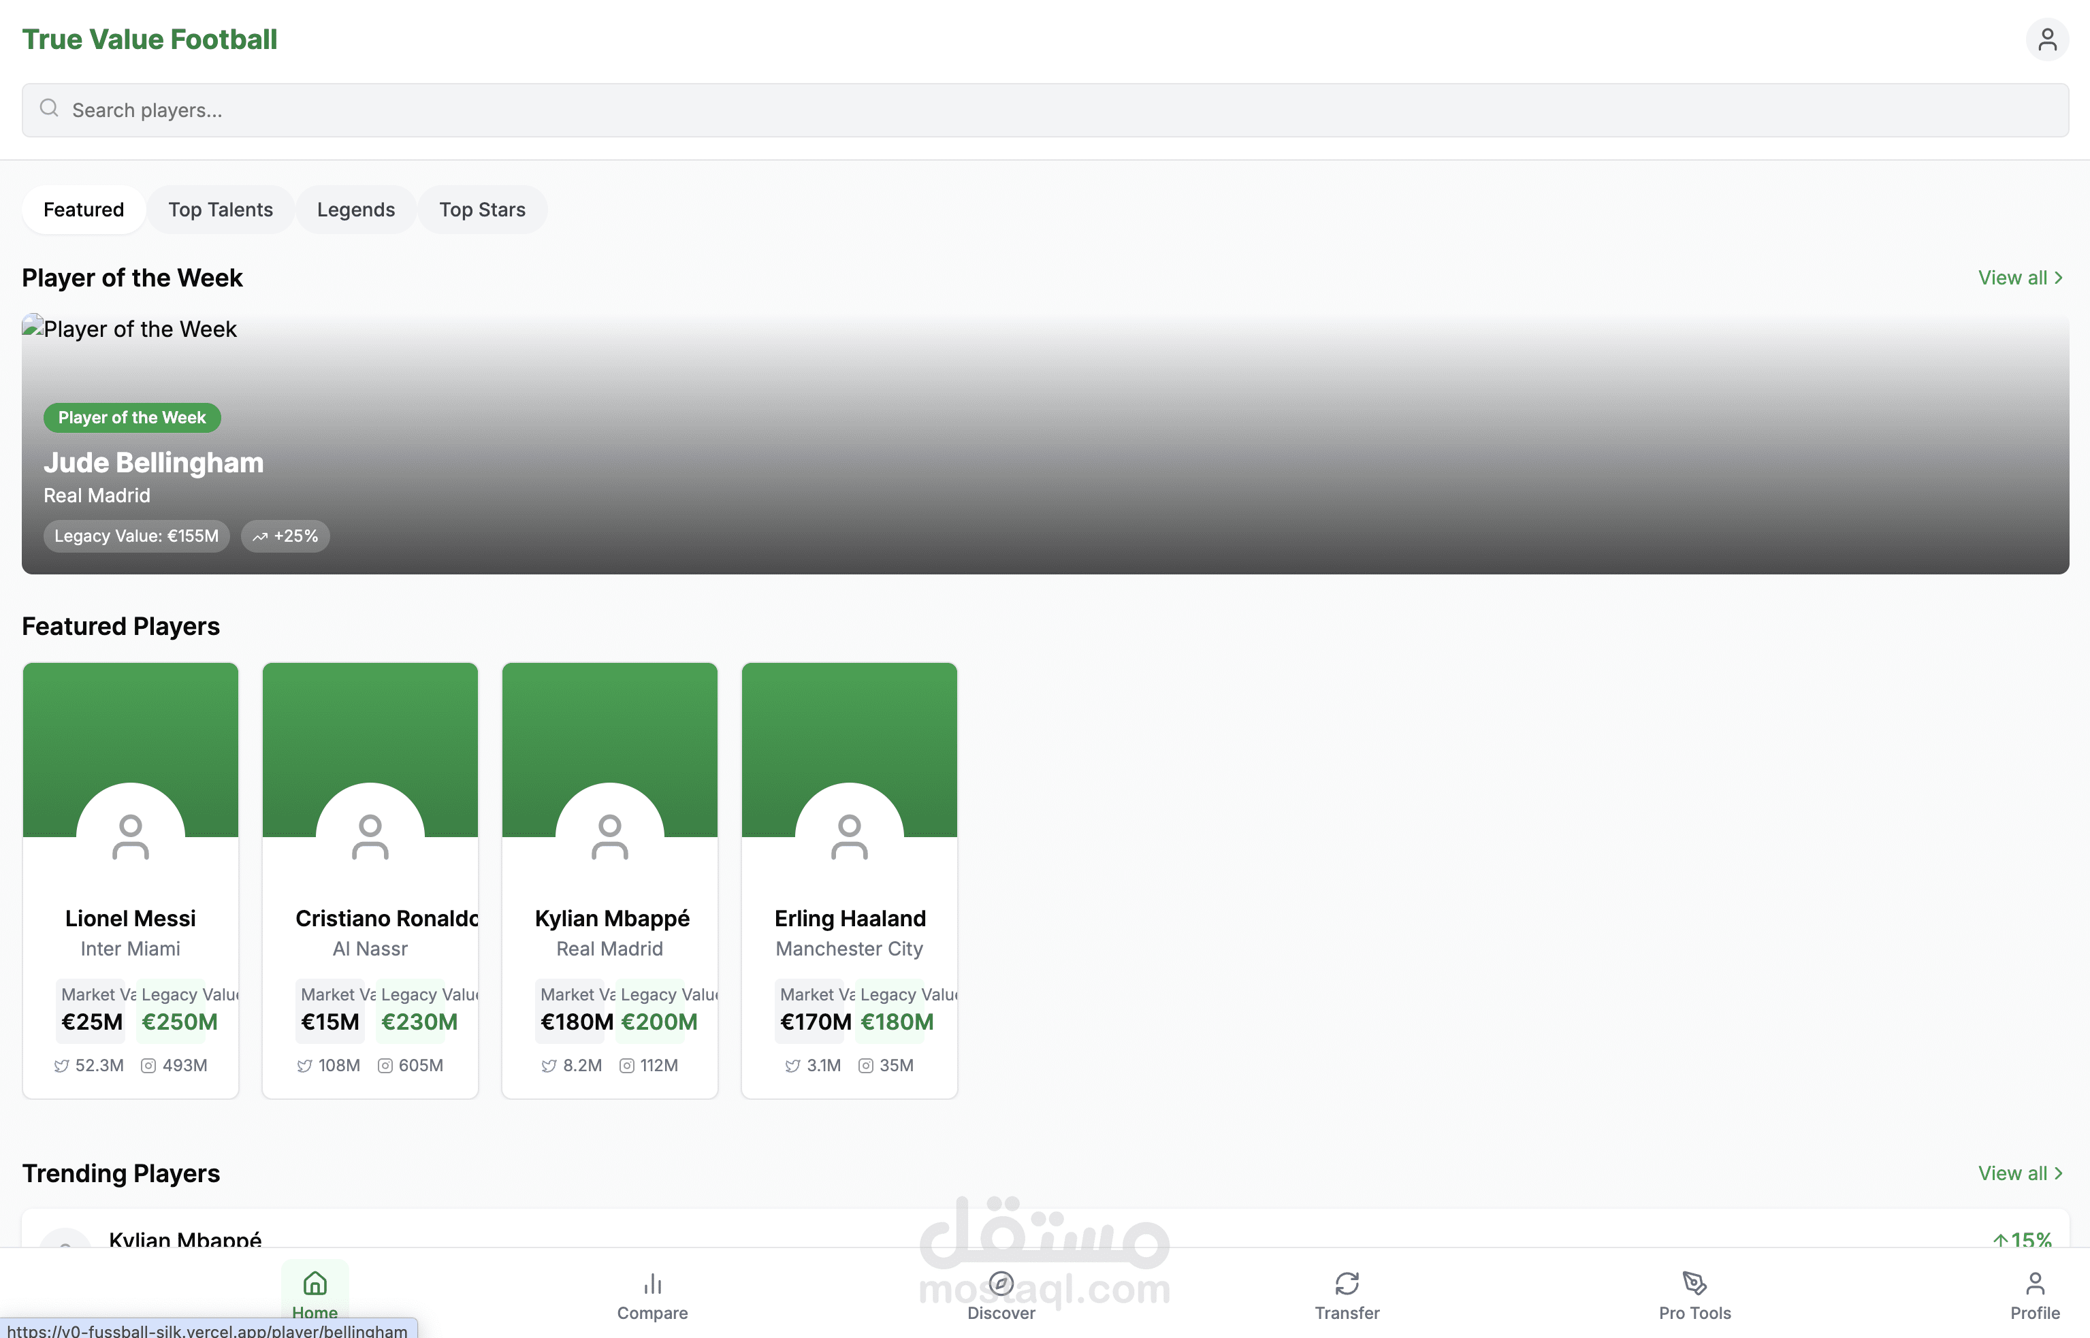Select the Featured tab
The image size is (2090, 1338).
[84, 210]
